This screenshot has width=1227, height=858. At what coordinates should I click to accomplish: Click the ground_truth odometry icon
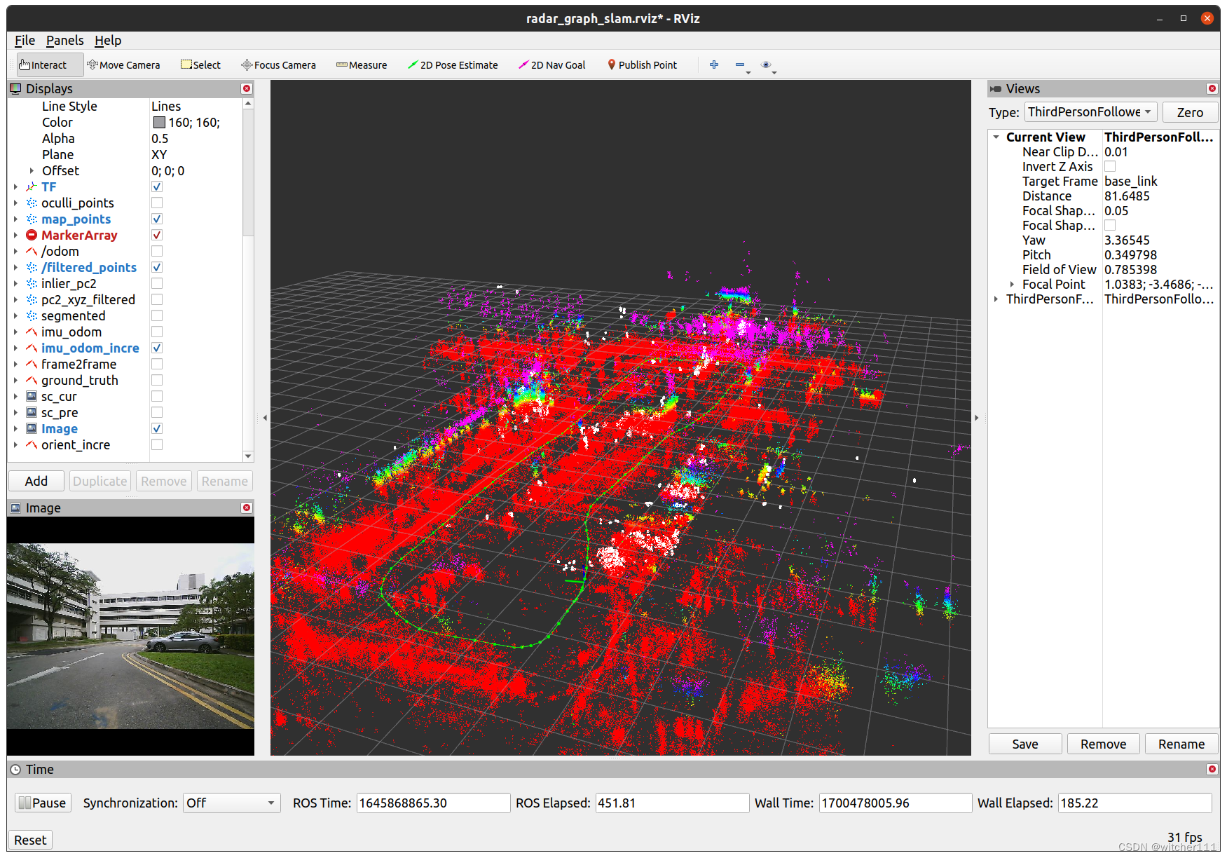click(32, 380)
